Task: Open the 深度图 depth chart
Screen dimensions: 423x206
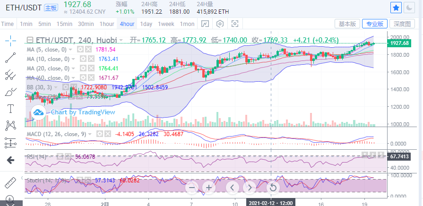Action: [404, 24]
